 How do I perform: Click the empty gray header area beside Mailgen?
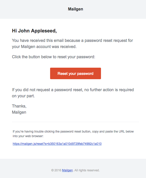pos(34,9)
